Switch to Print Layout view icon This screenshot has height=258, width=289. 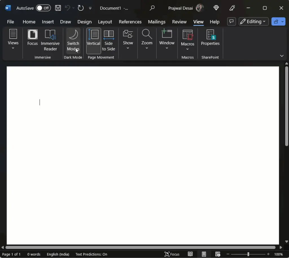204,254
